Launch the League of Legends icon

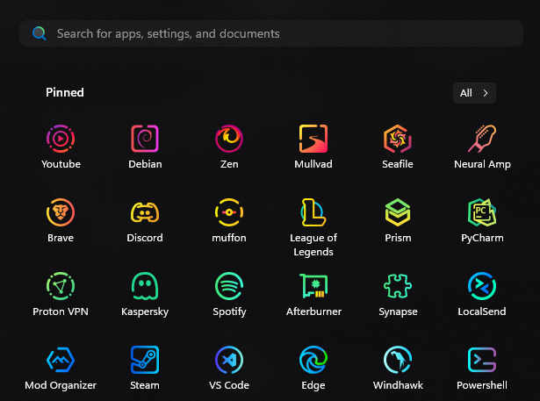tap(313, 212)
